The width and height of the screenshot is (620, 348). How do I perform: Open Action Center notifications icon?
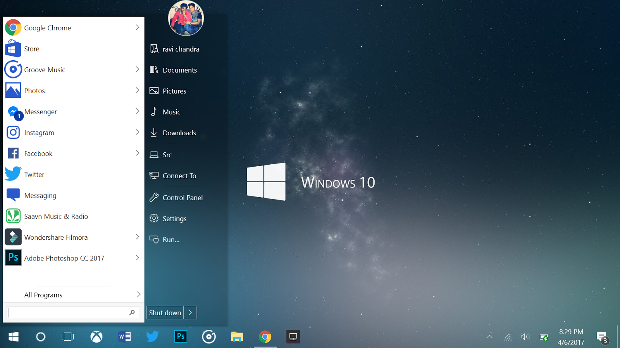pyautogui.click(x=603, y=338)
